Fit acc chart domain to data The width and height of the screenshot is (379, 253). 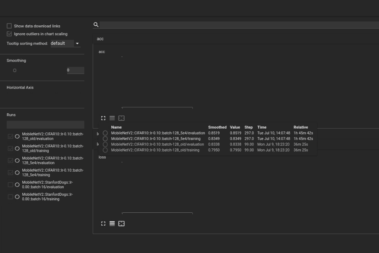pos(121,118)
